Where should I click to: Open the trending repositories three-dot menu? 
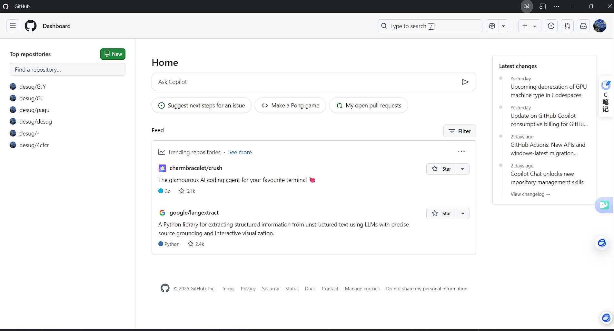[461, 152]
